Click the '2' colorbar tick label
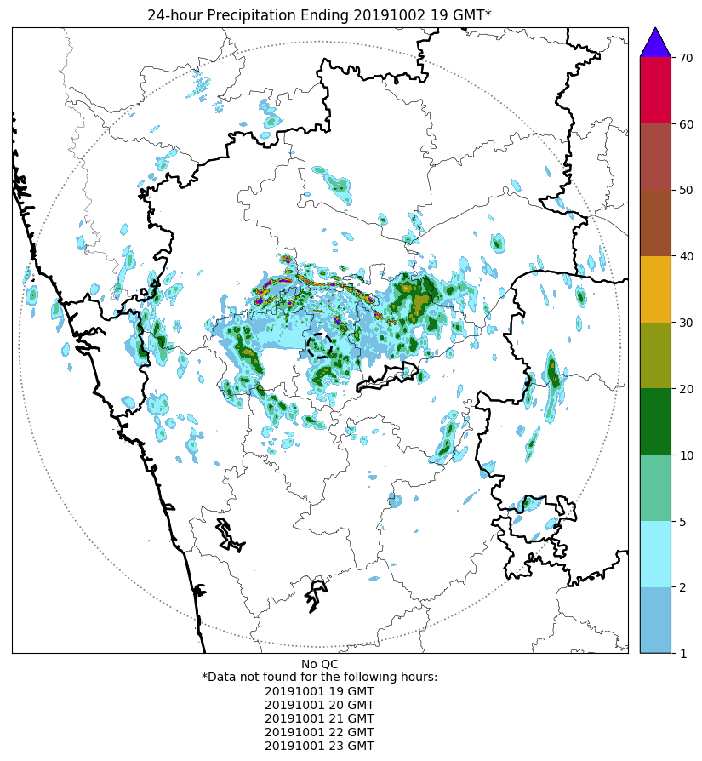This screenshot has width=702, height=761. [683, 587]
